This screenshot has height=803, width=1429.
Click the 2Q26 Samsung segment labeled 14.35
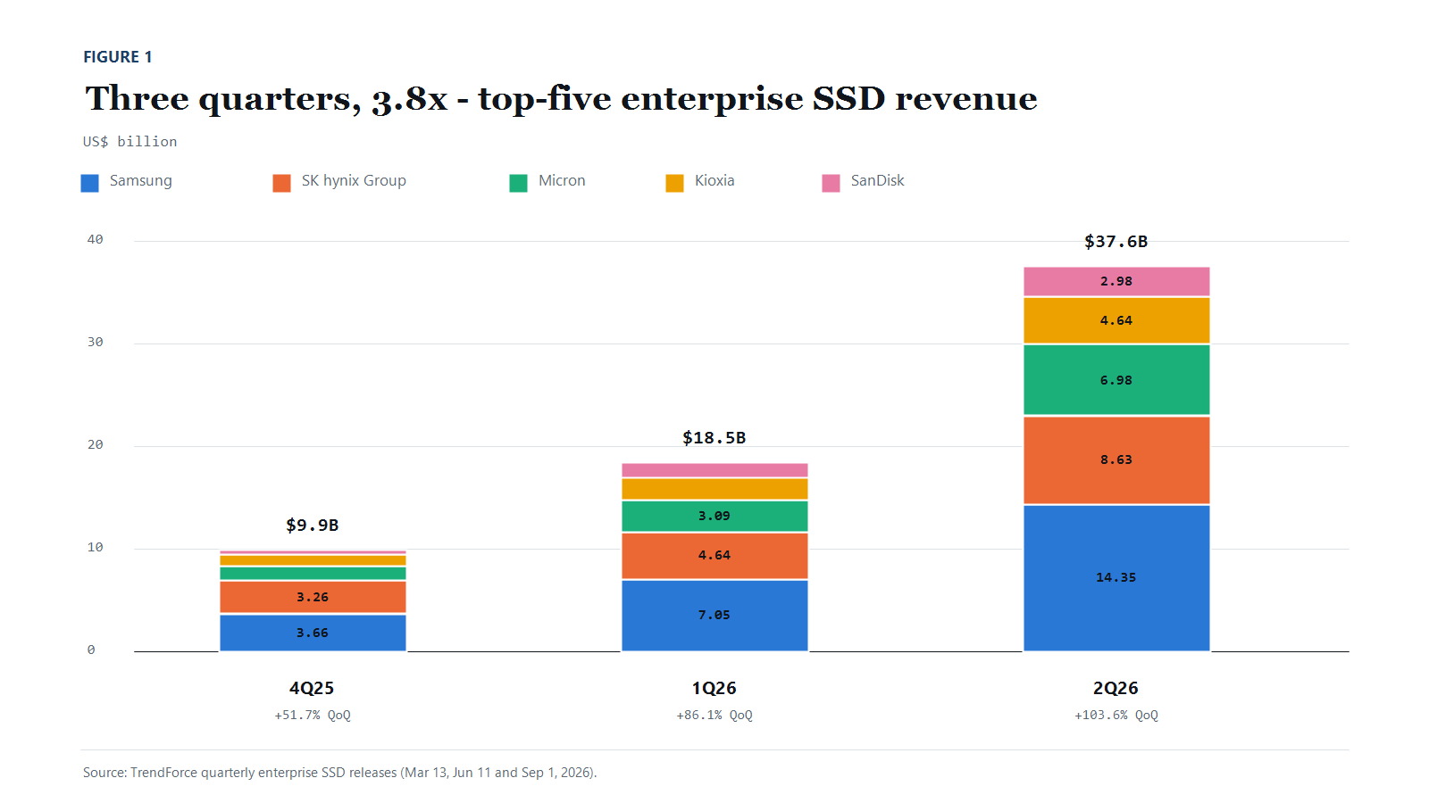[1116, 578]
